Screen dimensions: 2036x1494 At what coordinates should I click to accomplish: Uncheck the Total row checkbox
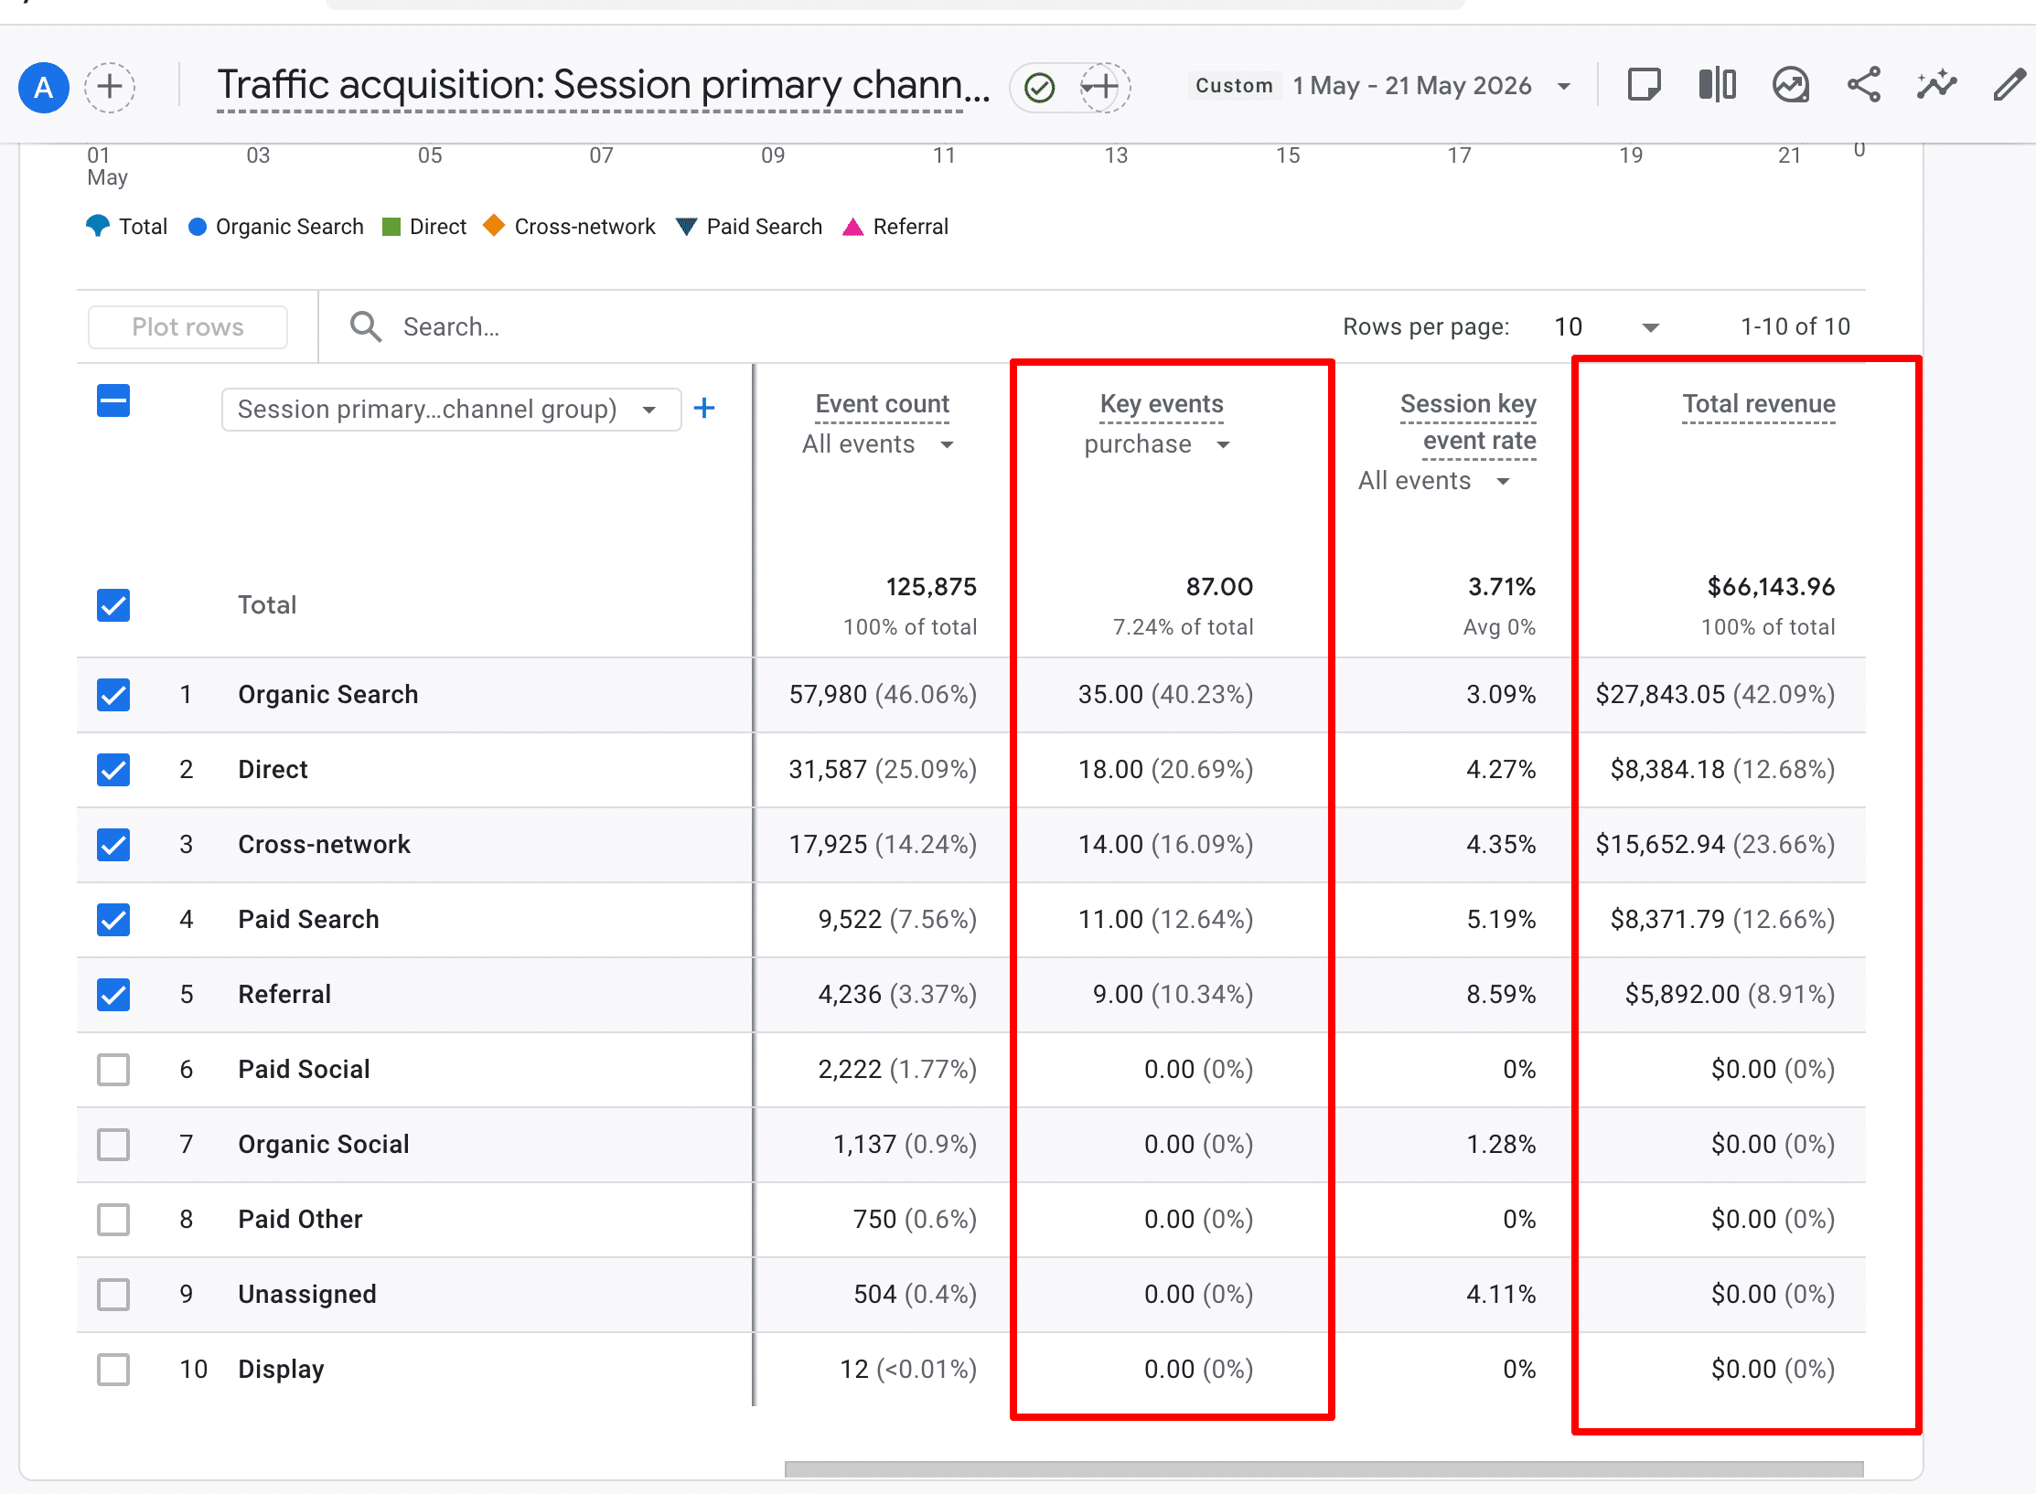(x=113, y=605)
